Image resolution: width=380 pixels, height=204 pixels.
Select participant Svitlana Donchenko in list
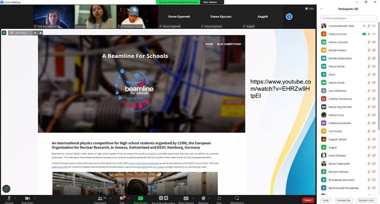[348, 123]
